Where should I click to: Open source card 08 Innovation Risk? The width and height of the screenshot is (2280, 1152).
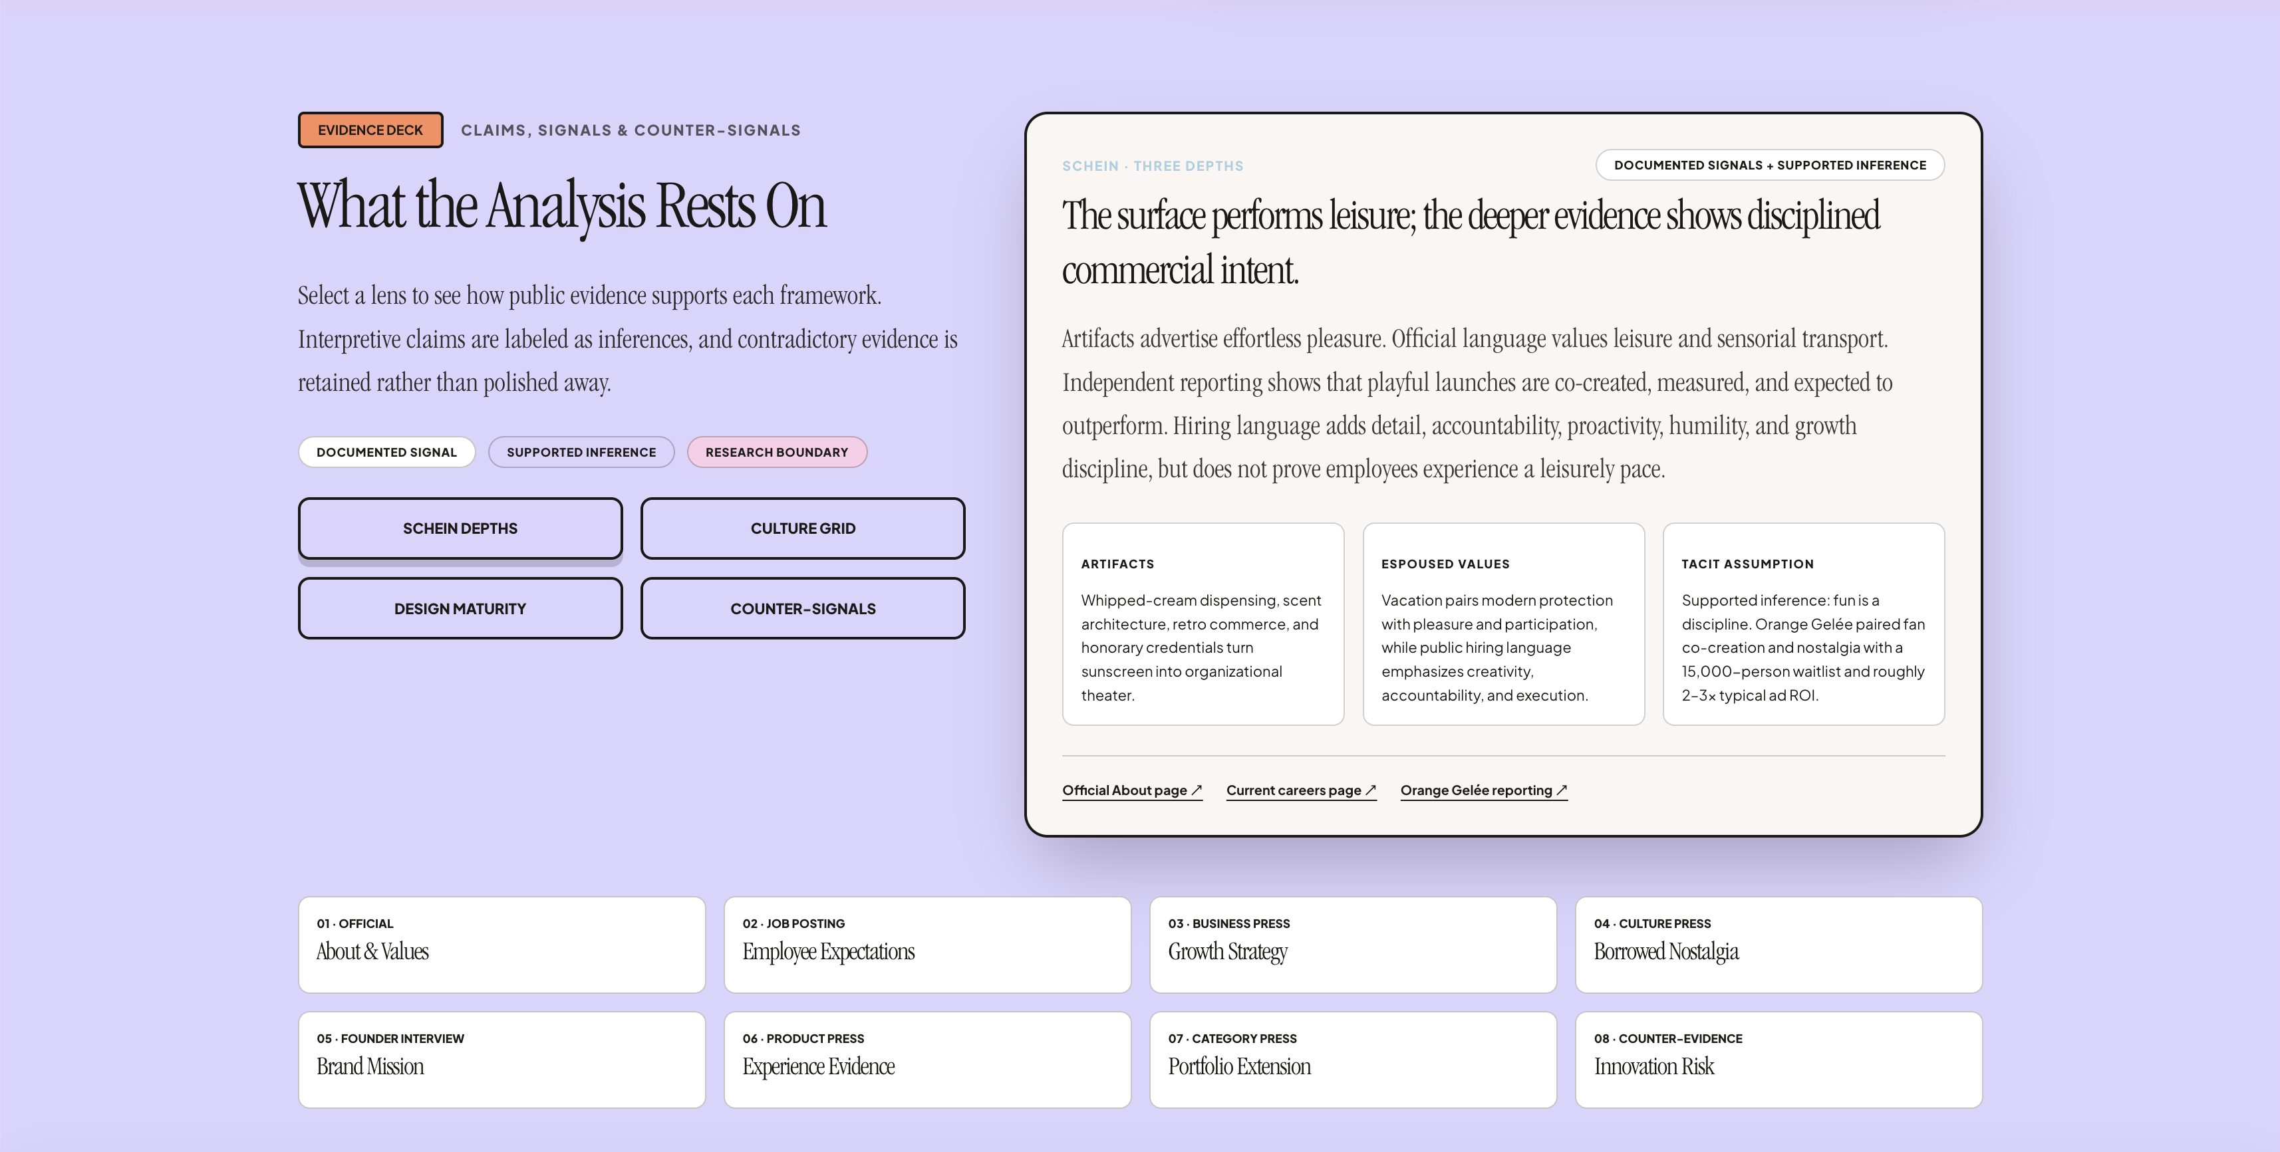[x=1779, y=1060]
